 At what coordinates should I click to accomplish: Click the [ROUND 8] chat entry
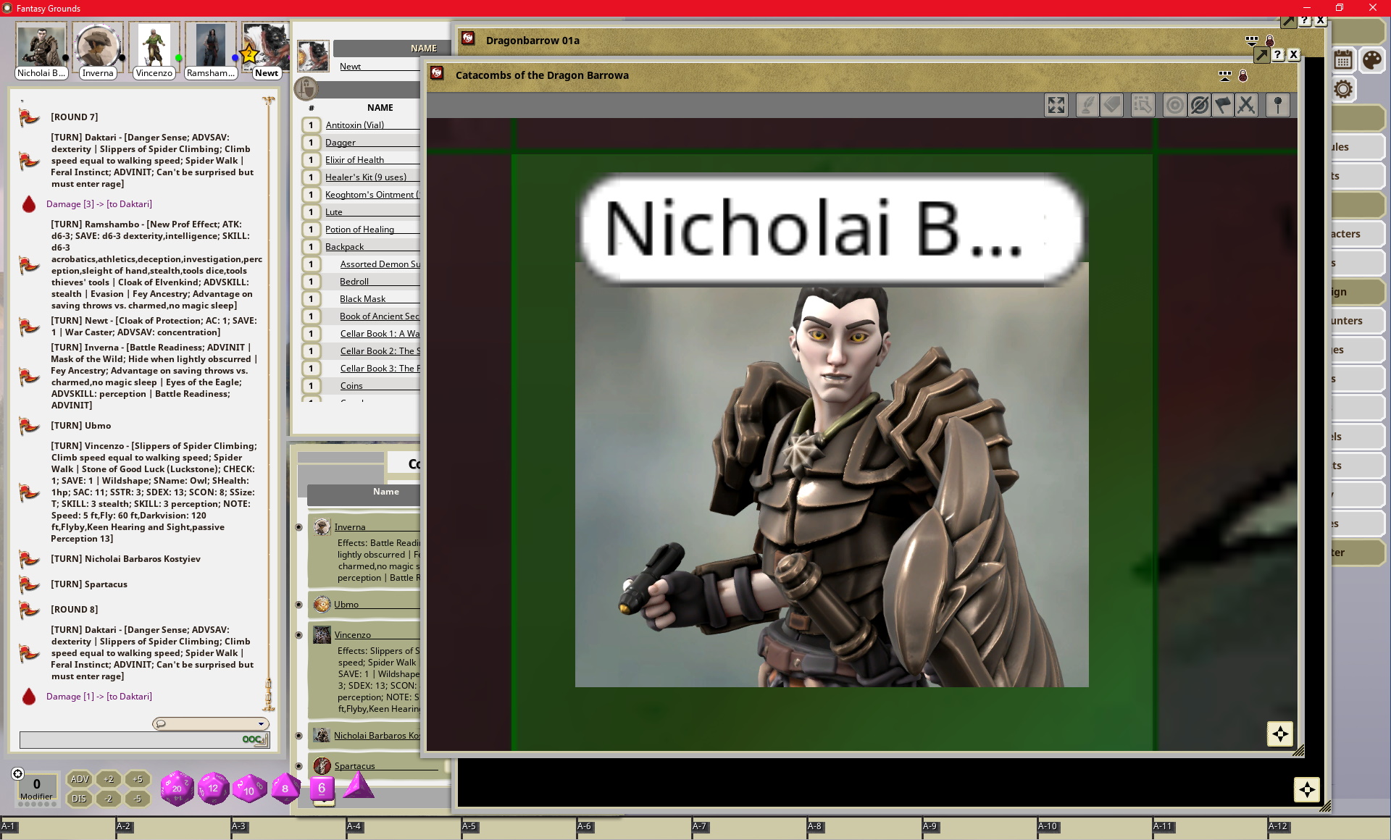click(x=75, y=610)
